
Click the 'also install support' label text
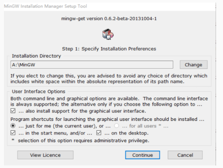(82, 111)
